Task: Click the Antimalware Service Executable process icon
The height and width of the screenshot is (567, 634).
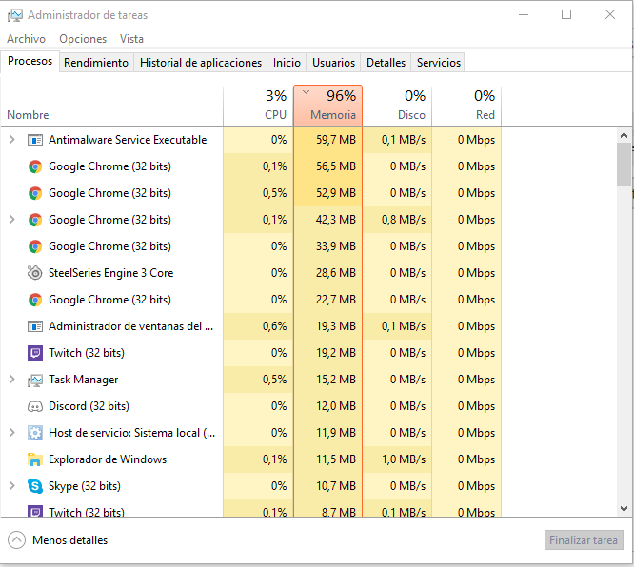Action: (35, 140)
